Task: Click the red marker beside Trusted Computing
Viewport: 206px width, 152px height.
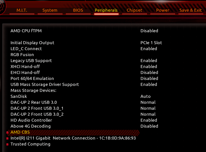Action: pos(8,144)
